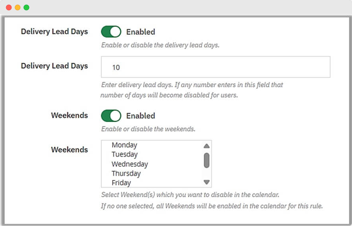Close the window with the red button
The height and width of the screenshot is (226, 352).
point(9,7)
